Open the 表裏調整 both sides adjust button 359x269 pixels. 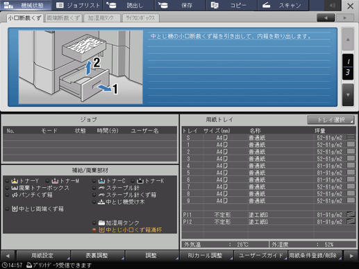(97, 255)
